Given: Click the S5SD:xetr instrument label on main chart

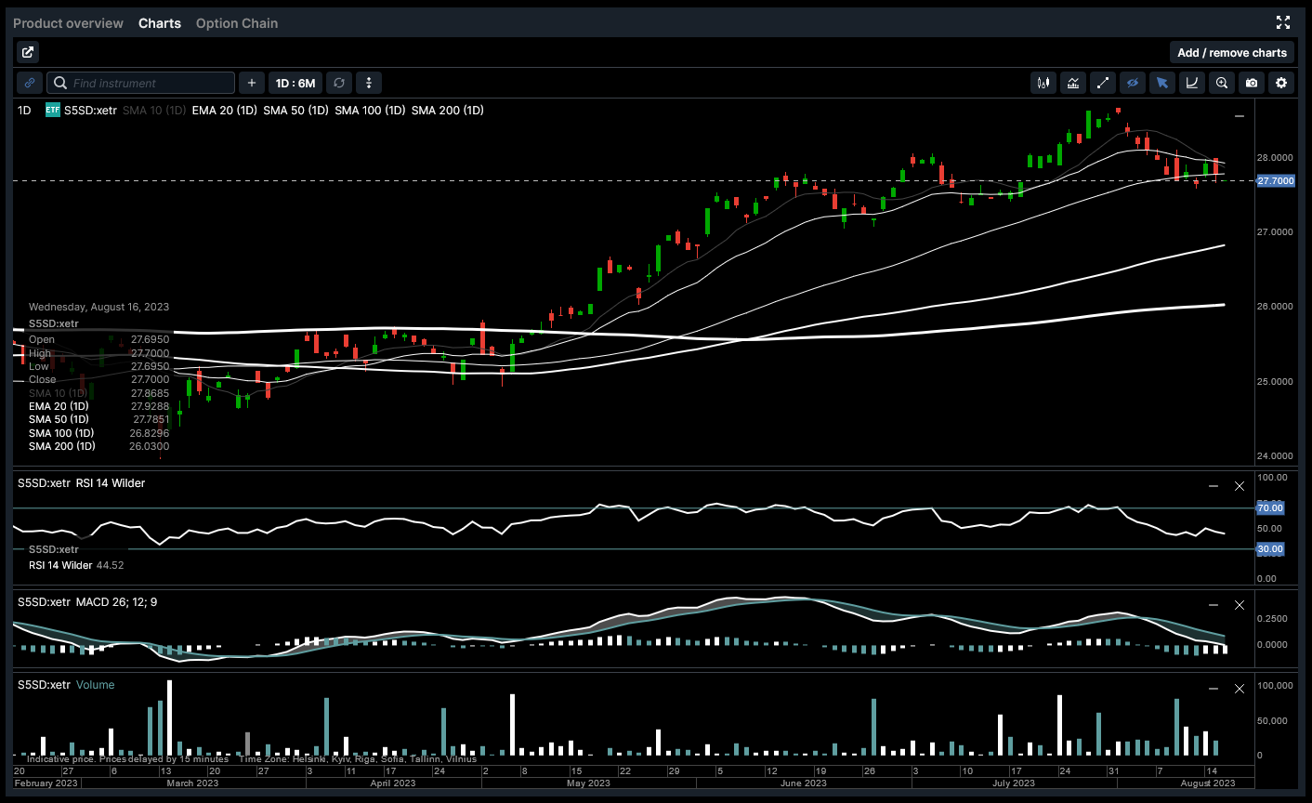Looking at the screenshot, I should [90, 111].
